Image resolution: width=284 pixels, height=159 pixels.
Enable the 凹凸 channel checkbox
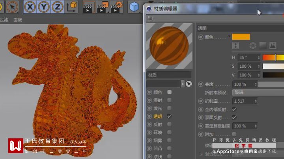coord(170,148)
